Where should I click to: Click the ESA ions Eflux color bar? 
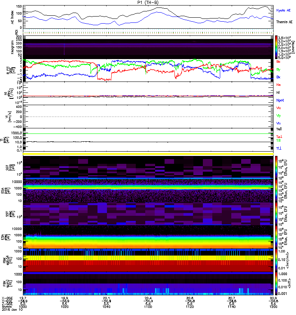(x=276, y=191)
